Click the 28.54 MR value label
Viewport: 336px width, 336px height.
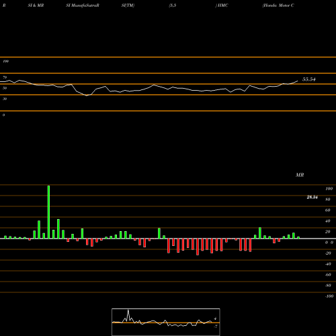point(312,198)
